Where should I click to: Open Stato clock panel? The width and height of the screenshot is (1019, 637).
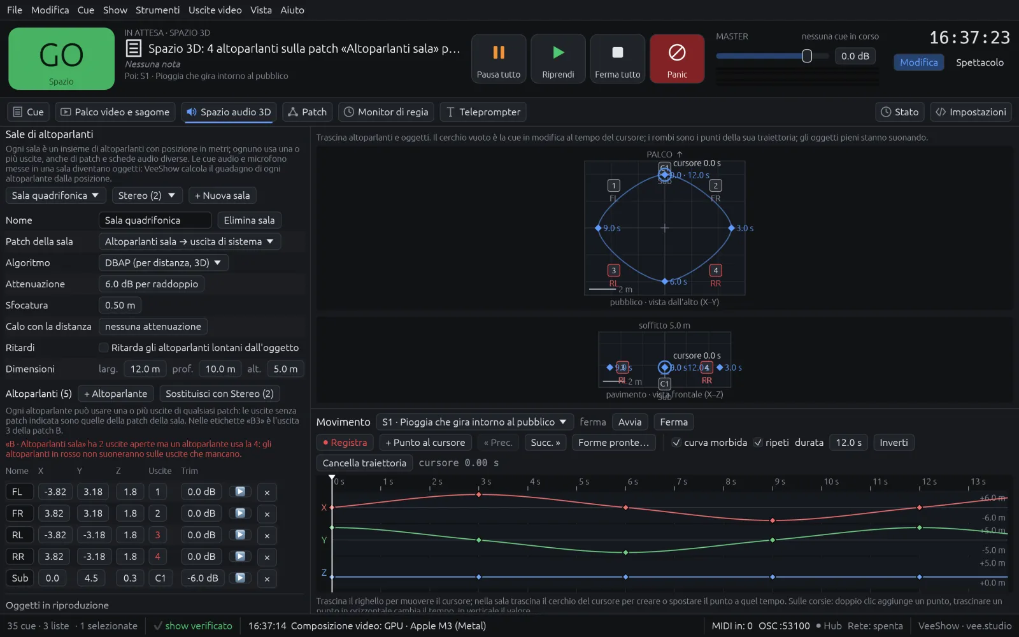point(899,112)
